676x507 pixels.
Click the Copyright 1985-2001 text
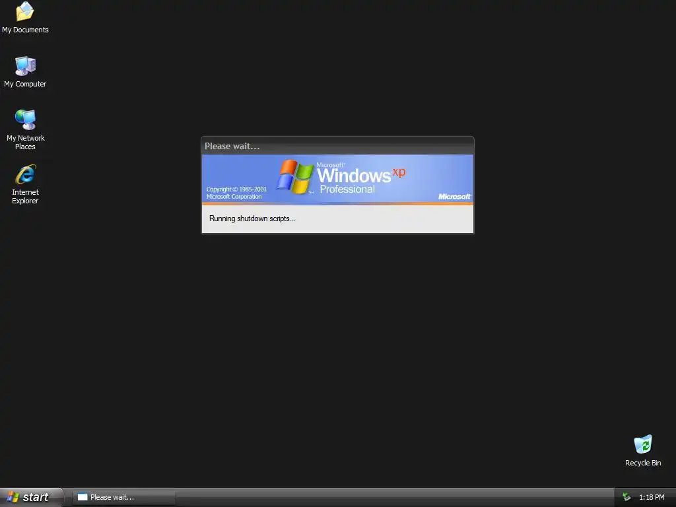coord(236,193)
